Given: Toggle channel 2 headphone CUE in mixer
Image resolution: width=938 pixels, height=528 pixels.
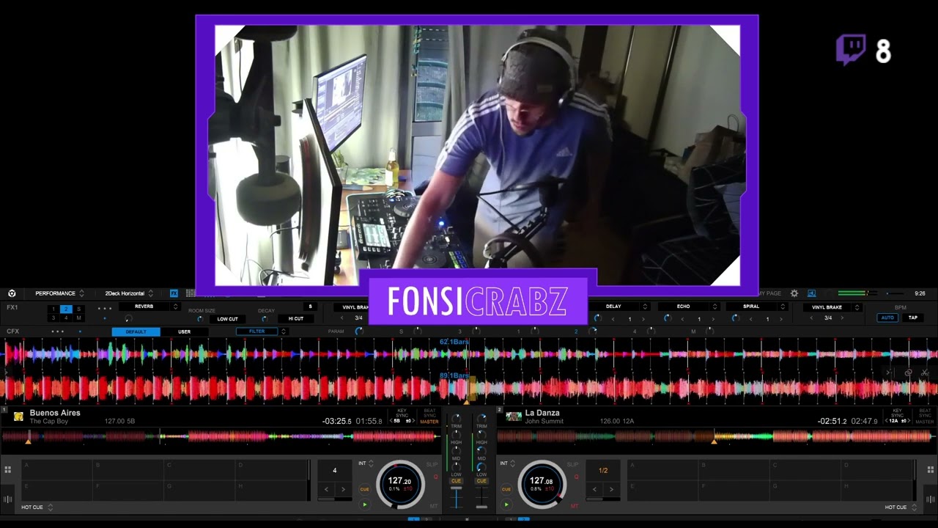Looking at the screenshot, I should coord(481,481).
